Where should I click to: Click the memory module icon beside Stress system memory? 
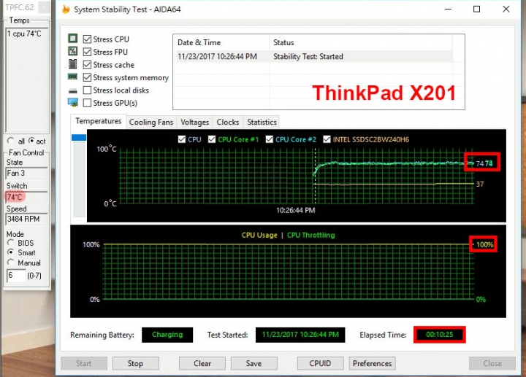73,77
